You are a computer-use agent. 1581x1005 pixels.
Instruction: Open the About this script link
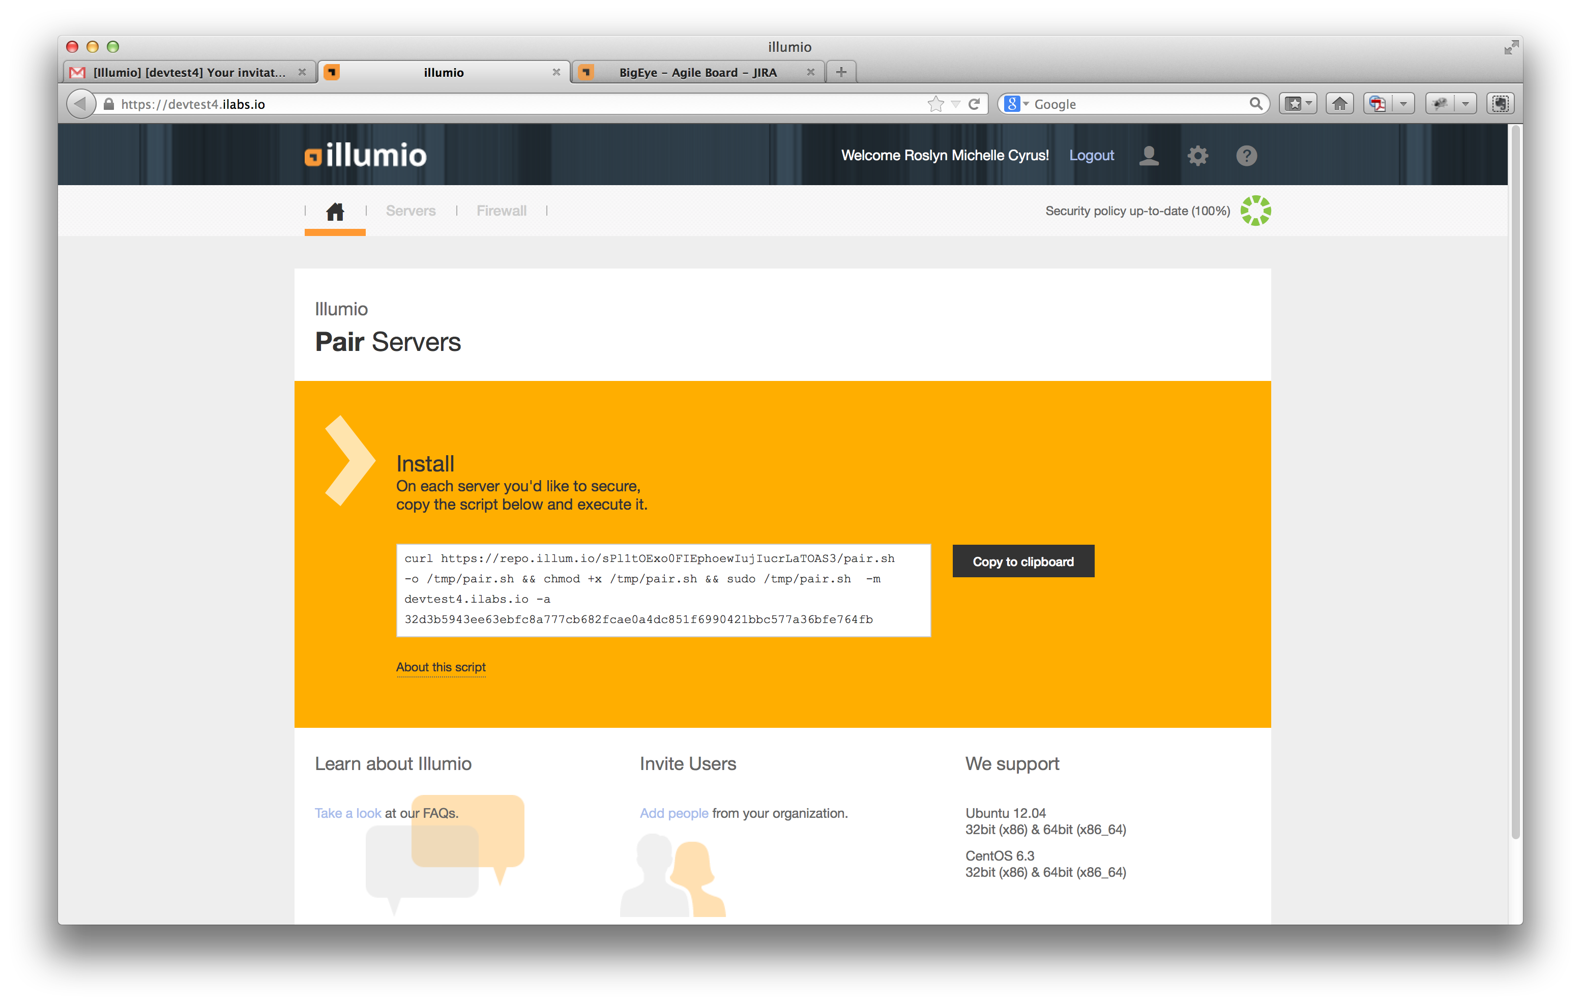[441, 667]
